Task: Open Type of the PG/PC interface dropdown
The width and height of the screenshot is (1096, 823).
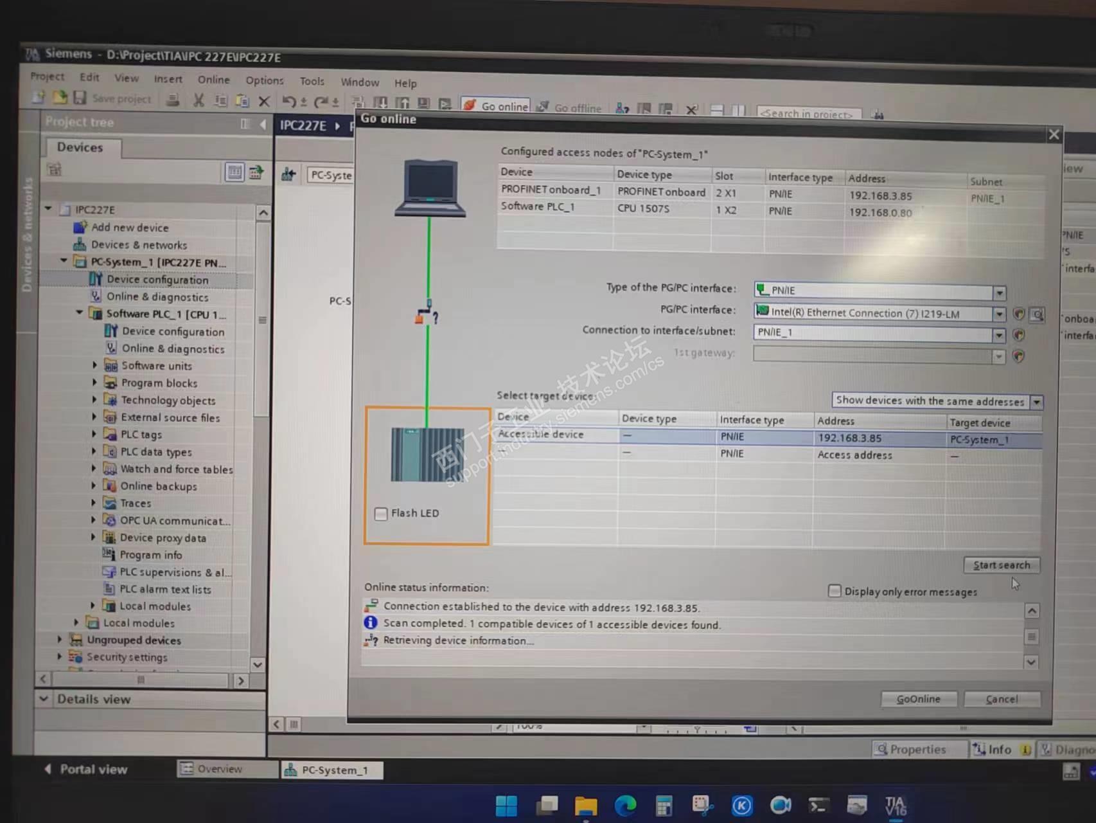Action: [x=1000, y=293]
